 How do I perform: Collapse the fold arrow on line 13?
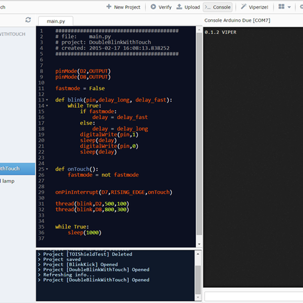click(x=47, y=100)
